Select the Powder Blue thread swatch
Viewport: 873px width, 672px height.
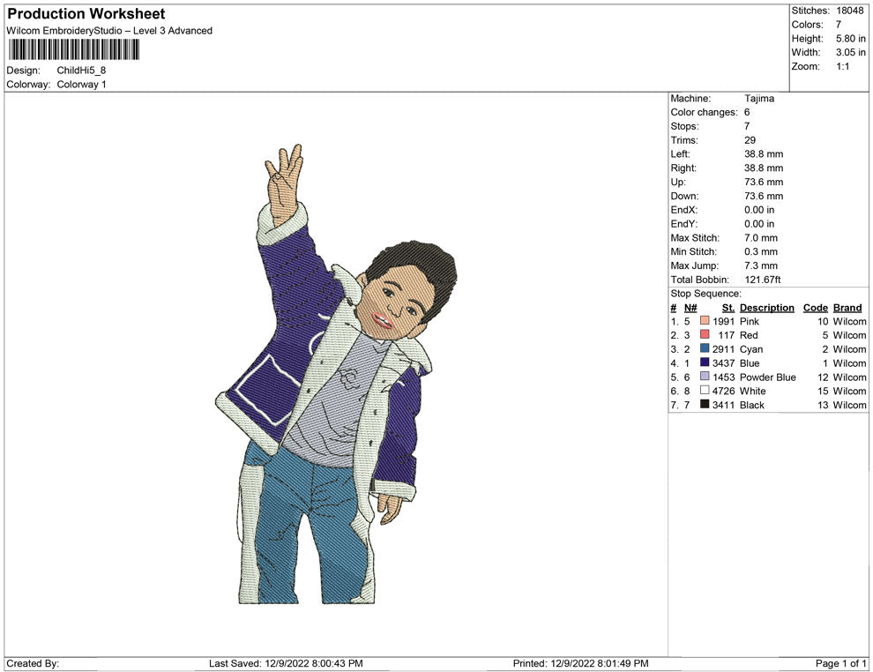705,377
